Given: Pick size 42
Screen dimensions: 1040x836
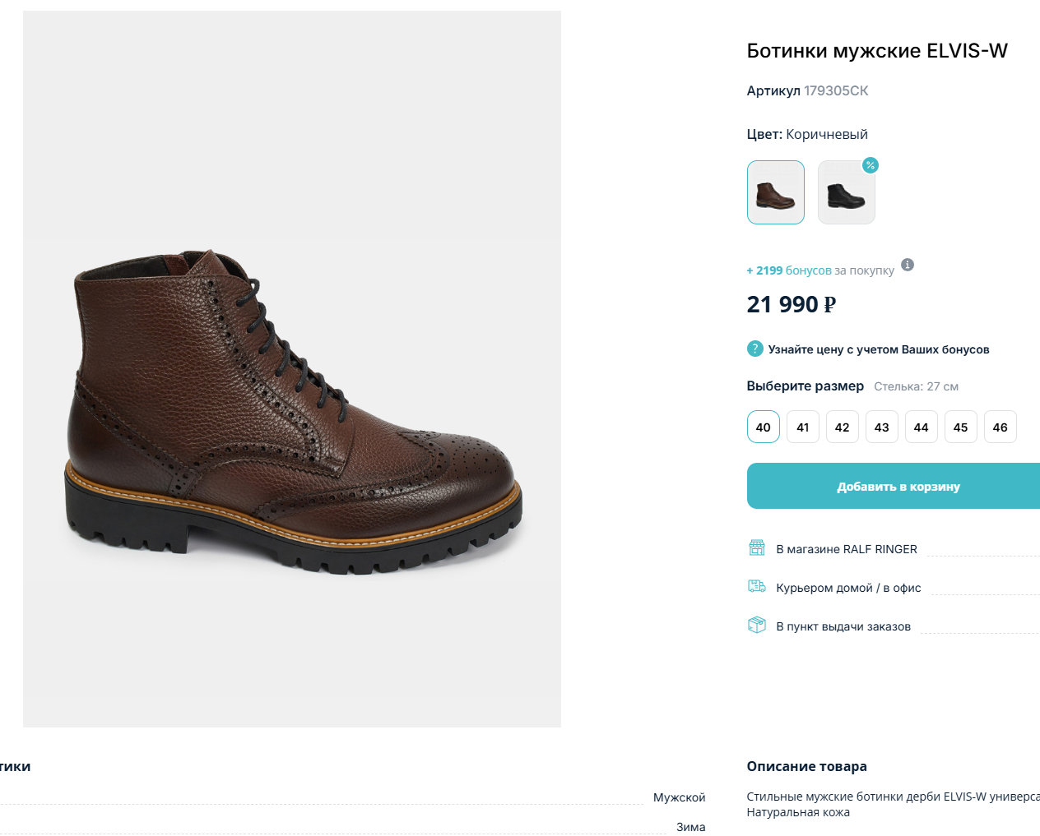Looking at the screenshot, I should click(842, 427).
